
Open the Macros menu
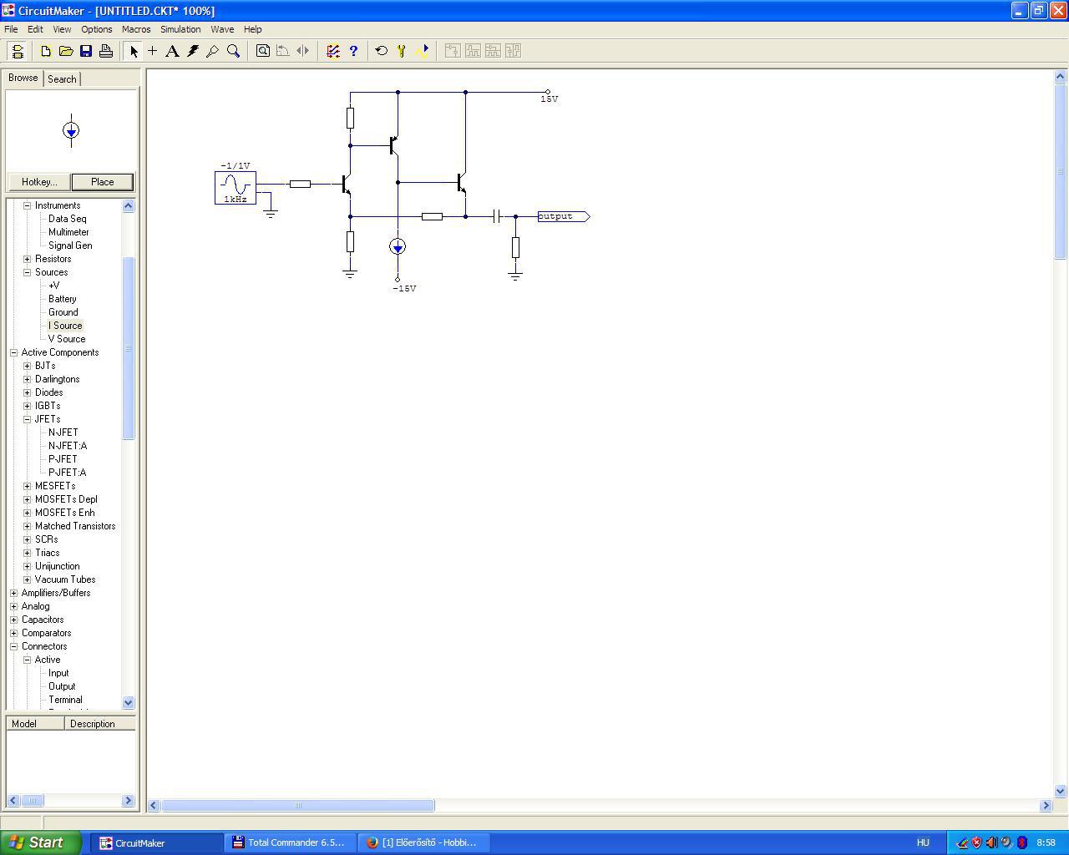pyautogui.click(x=136, y=29)
